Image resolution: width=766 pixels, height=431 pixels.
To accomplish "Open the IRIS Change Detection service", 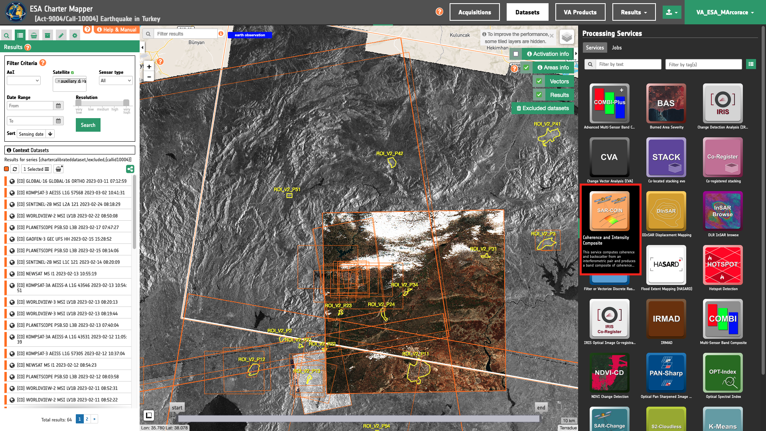I will 723,103.
